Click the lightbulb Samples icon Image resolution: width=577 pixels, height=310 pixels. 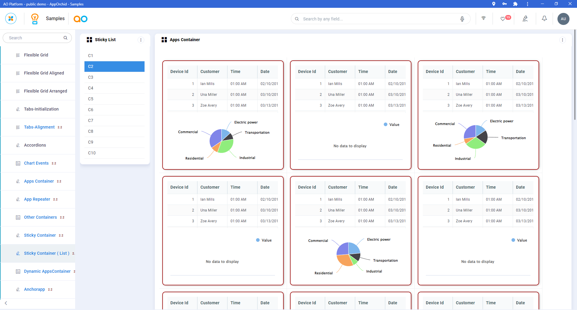point(35,19)
